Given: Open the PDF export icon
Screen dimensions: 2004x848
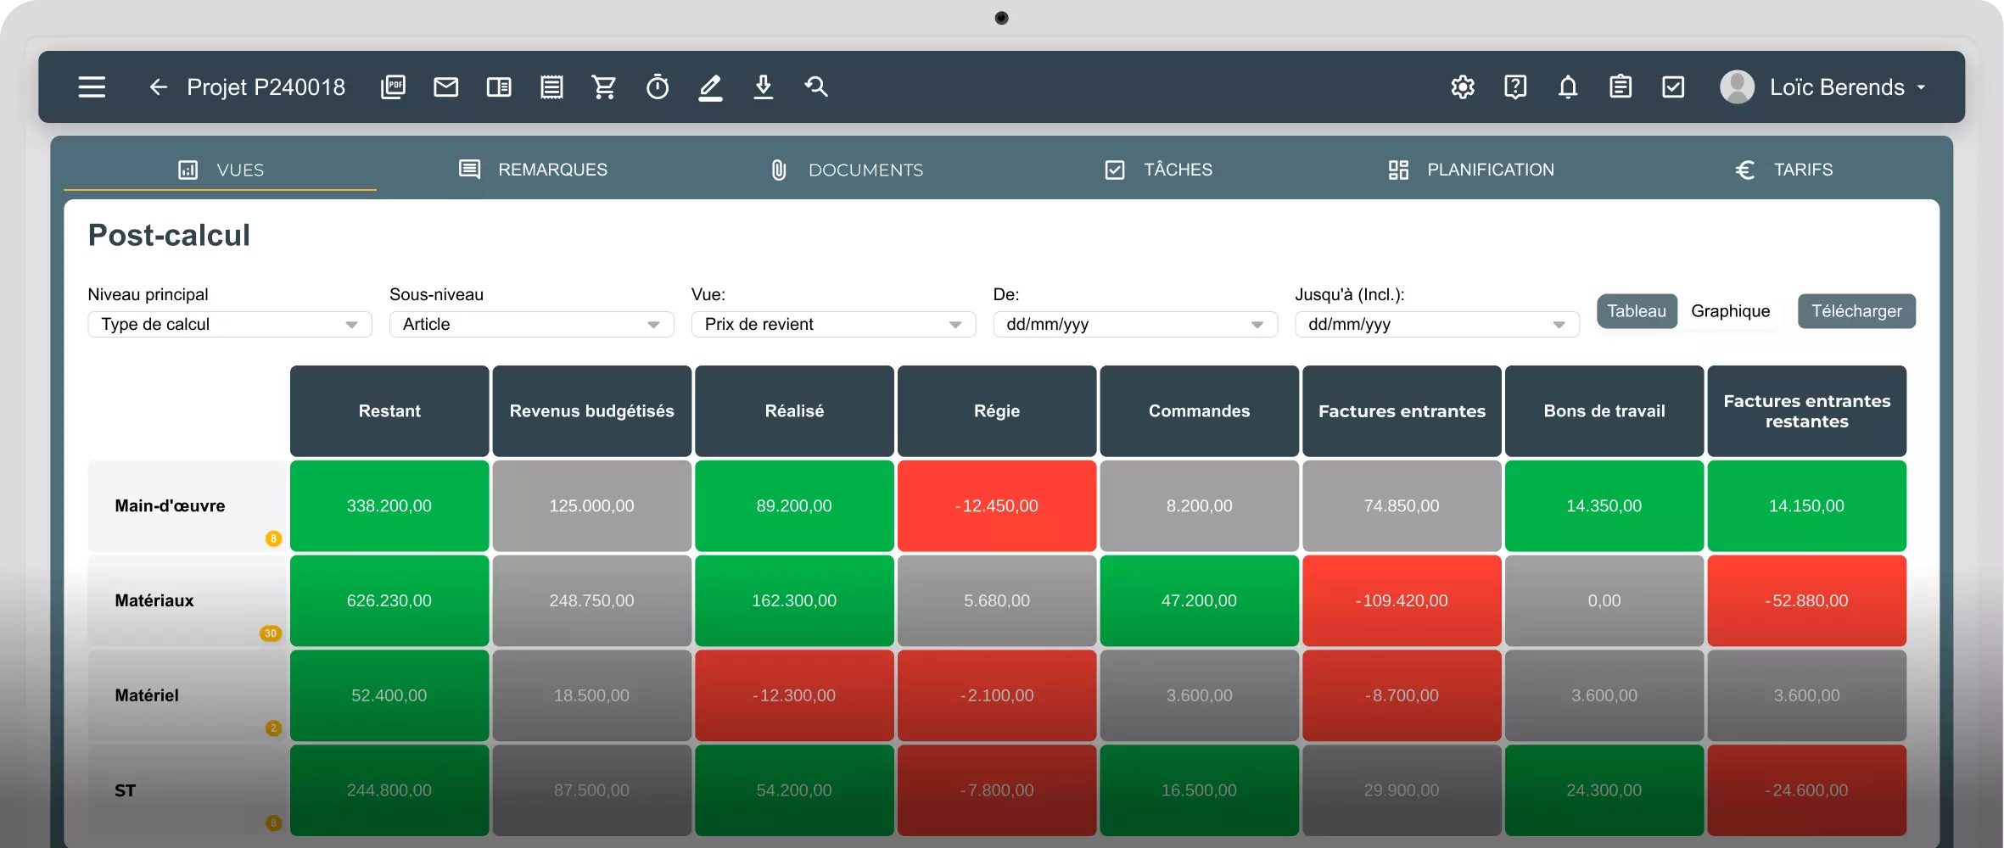Looking at the screenshot, I should pos(393,87).
